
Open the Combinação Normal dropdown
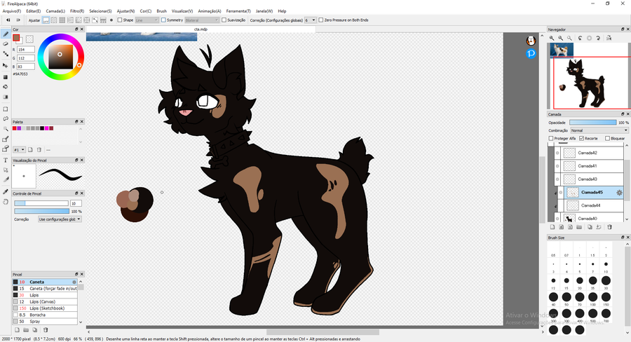[599, 130]
